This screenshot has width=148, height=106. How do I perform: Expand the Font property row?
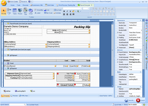(x=118, y=33)
